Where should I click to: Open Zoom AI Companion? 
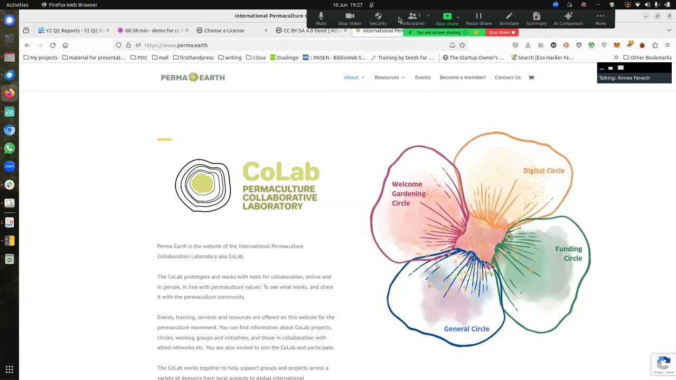pyautogui.click(x=568, y=19)
